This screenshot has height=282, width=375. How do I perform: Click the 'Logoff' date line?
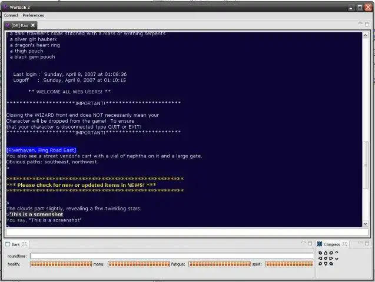pos(69,80)
